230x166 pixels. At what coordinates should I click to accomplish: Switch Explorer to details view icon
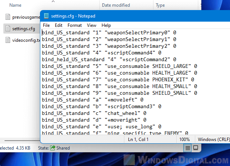pos(187,148)
